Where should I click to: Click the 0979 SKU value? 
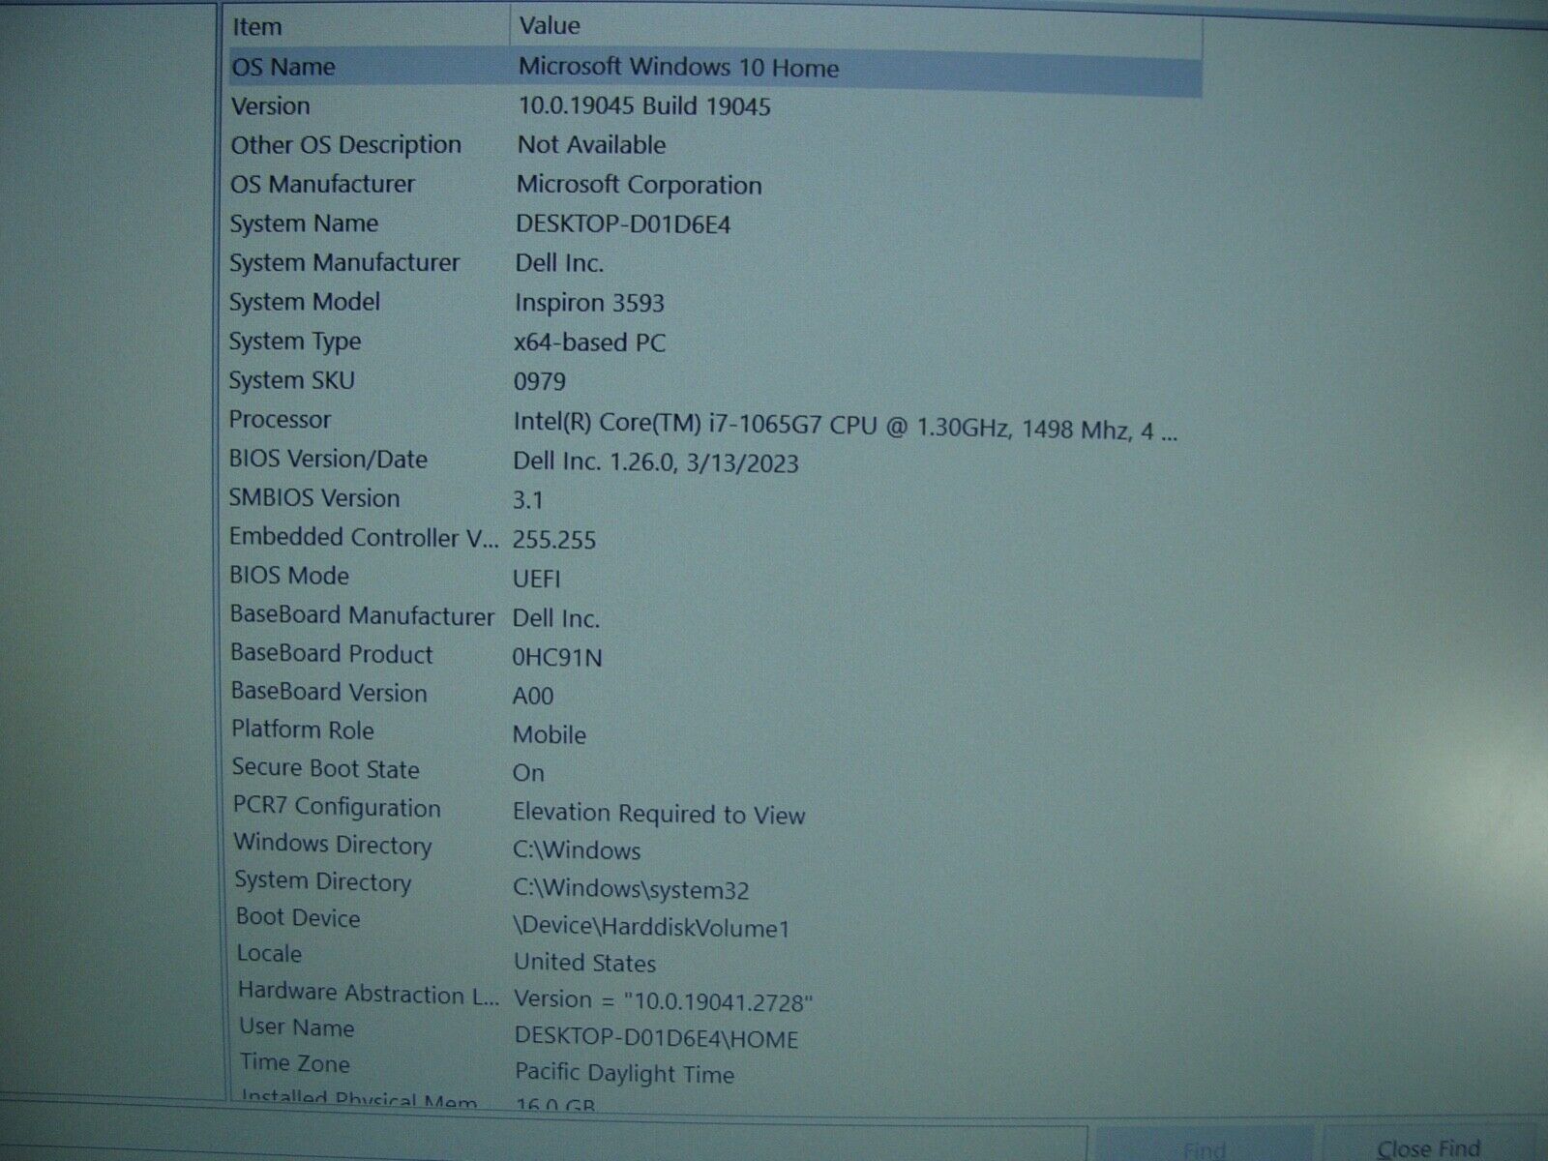tap(539, 381)
